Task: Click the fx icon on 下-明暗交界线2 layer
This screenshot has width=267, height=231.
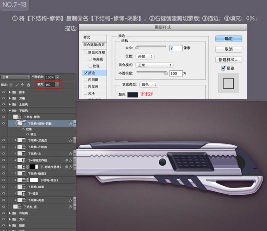Action: pyautogui.click(x=71, y=167)
